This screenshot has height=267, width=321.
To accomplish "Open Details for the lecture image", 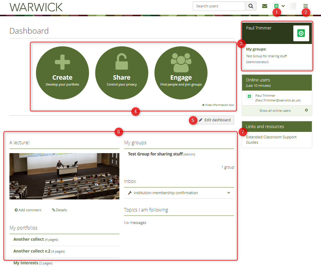I will (x=60, y=210).
